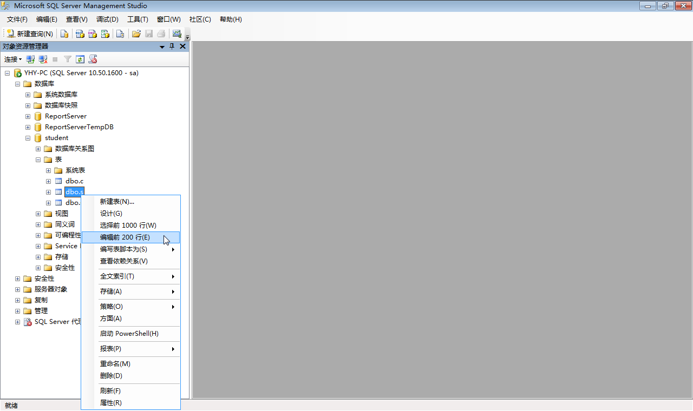Select the dbo.c table

74,181
